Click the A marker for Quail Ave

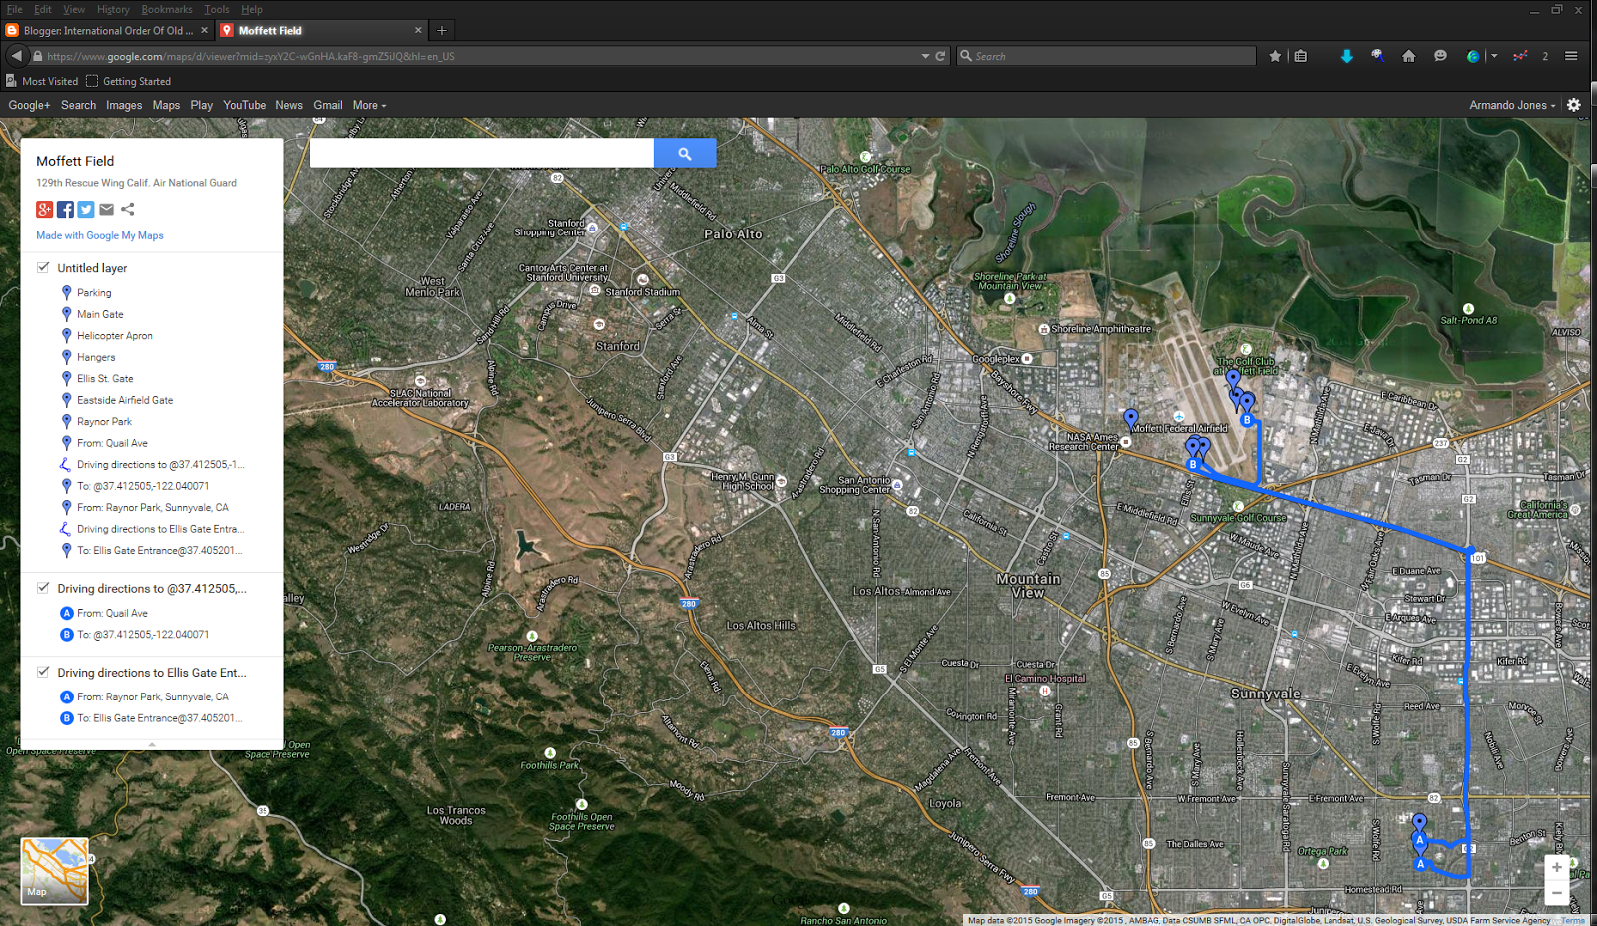click(67, 613)
